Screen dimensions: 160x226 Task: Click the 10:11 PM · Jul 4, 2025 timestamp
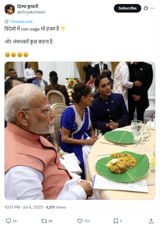pyautogui.click(x=24, y=207)
